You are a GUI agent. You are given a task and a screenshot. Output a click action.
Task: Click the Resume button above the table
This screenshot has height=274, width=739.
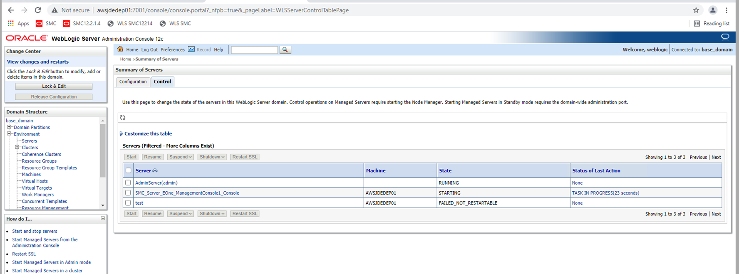pyautogui.click(x=153, y=157)
